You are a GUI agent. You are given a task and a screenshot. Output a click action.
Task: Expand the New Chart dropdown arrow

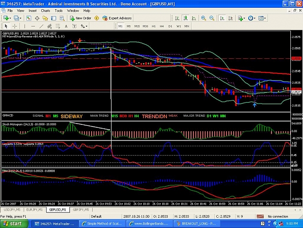coord(10,18)
